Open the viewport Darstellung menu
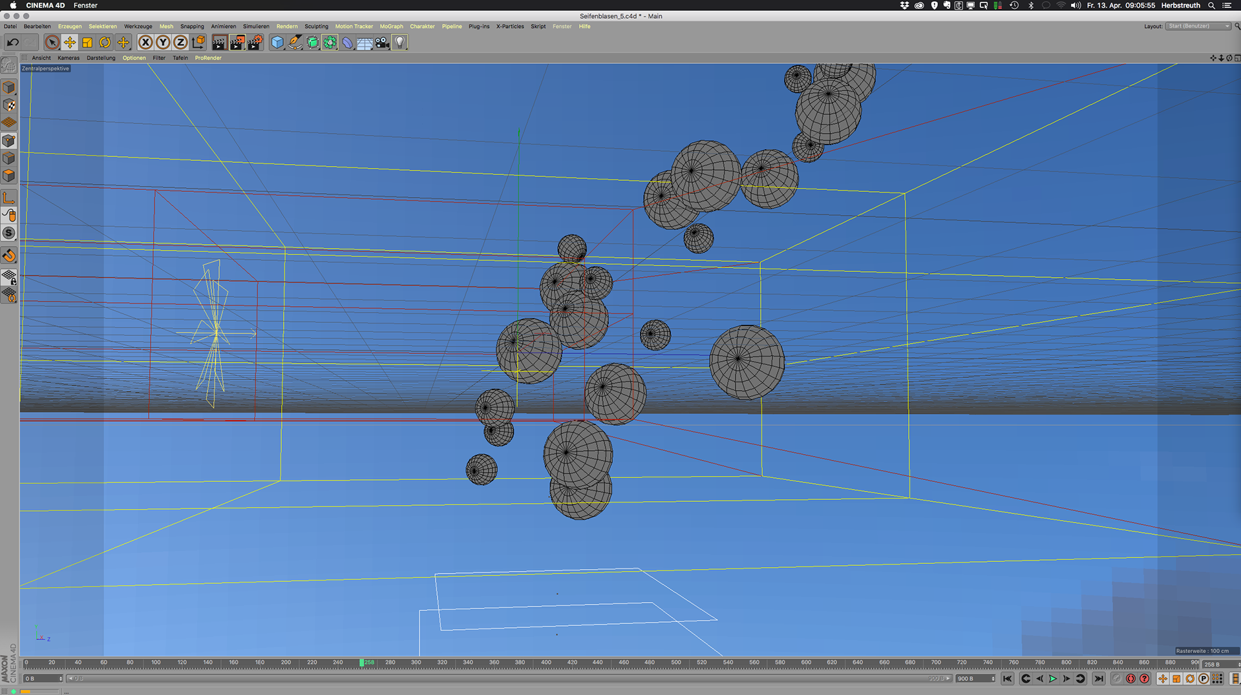The width and height of the screenshot is (1241, 695). click(x=101, y=58)
